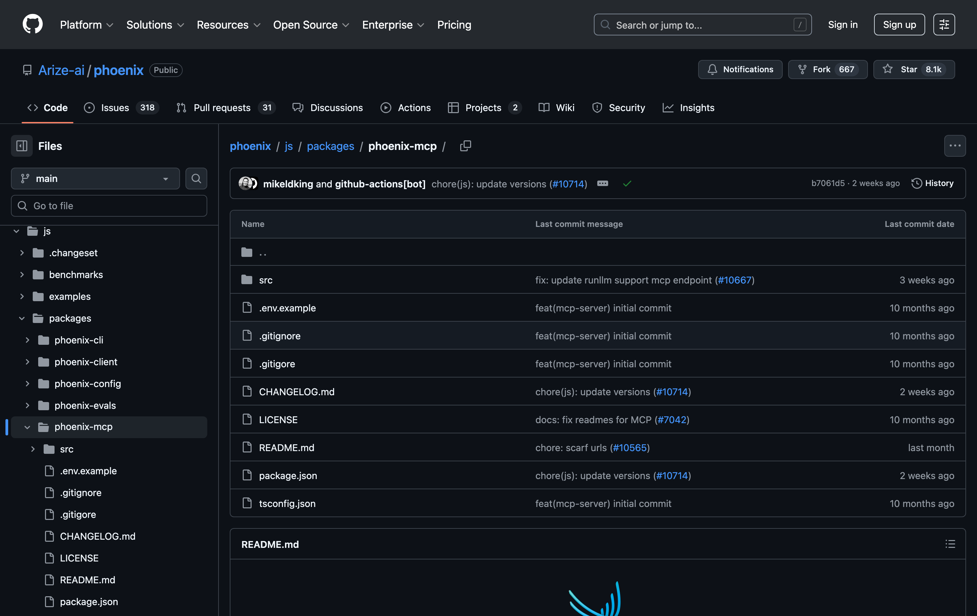The image size is (977, 616).
Task: Open the #10667 pull request link
Action: pyautogui.click(x=734, y=280)
